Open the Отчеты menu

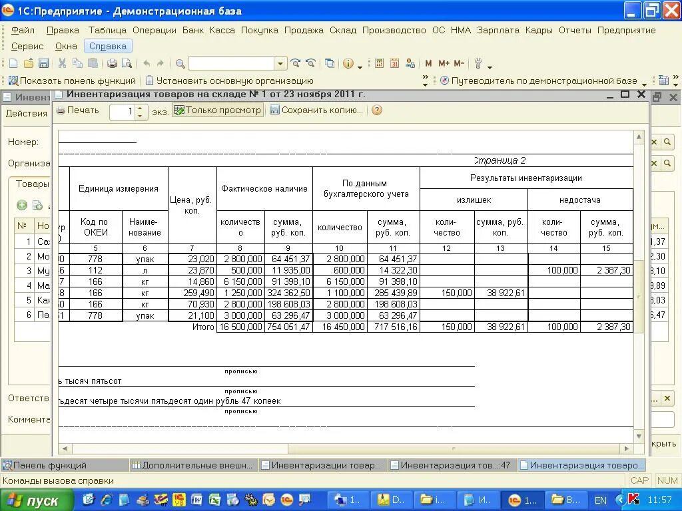[575, 31]
